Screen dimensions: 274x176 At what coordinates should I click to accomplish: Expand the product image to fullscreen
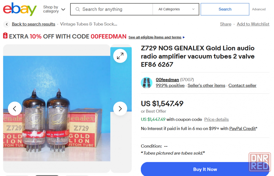coord(120,56)
